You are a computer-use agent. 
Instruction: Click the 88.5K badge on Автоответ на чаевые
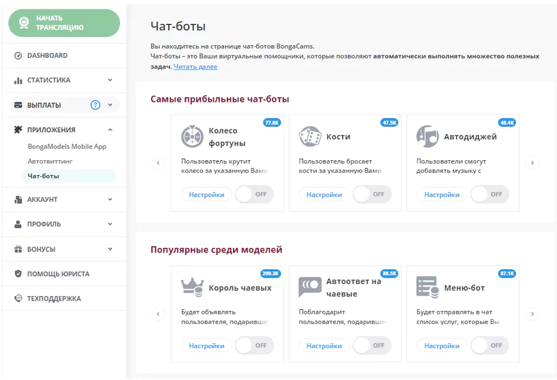tap(390, 273)
